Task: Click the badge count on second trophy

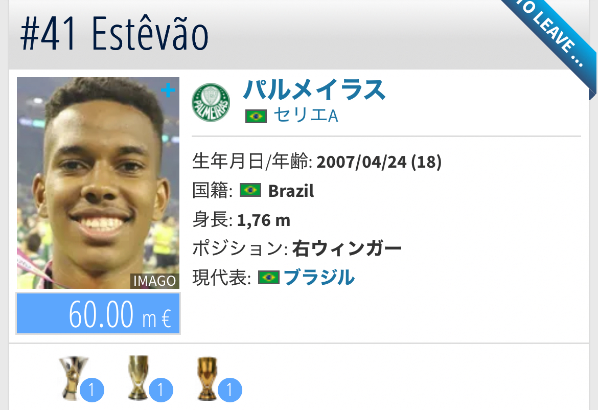Action: (x=161, y=390)
